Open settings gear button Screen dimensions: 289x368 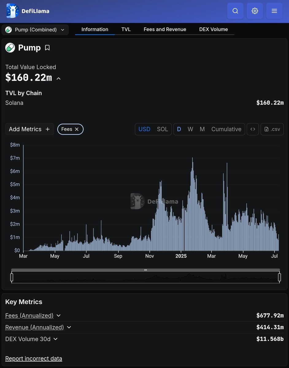pyautogui.click(x=255, y=11)
